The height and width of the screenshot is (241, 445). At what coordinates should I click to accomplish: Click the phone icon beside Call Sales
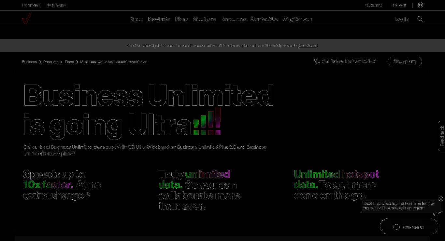[x=317, y=61]
